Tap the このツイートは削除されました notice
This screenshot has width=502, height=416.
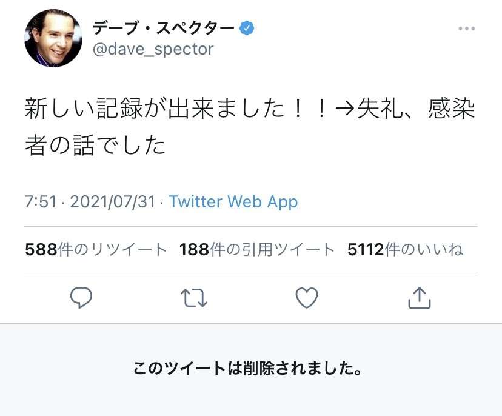tap(248, 368)
